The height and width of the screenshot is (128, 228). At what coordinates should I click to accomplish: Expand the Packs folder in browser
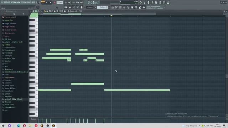pos(5,75)
